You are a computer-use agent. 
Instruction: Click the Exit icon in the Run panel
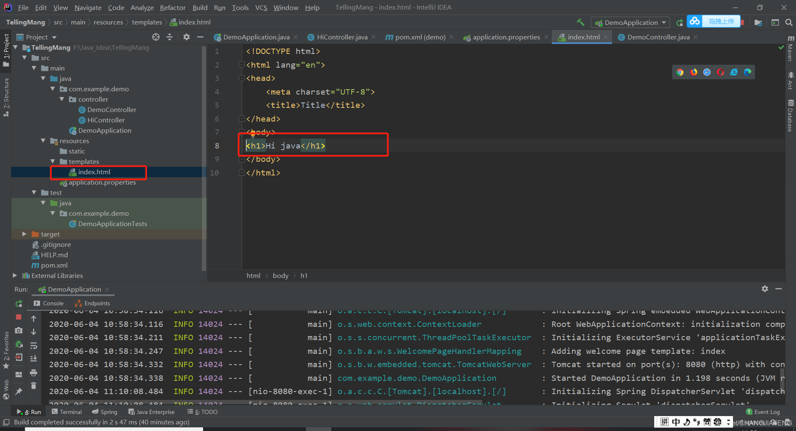(x=19, y=358)
